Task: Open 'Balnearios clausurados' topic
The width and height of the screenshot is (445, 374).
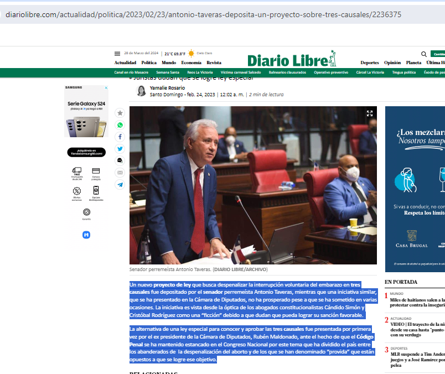Action: pyautogui.click(x=287, y=72)
